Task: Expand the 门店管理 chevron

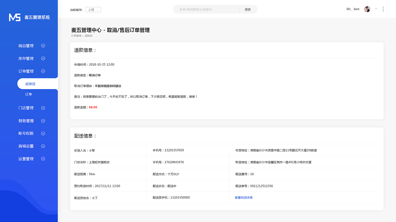Action: coord(43,108)
